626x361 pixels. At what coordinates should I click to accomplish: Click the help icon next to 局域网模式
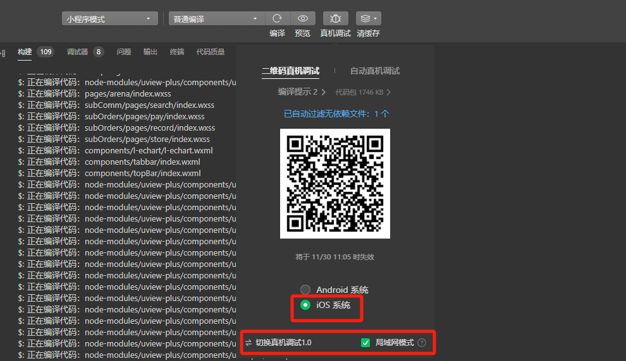click(422, 343)
